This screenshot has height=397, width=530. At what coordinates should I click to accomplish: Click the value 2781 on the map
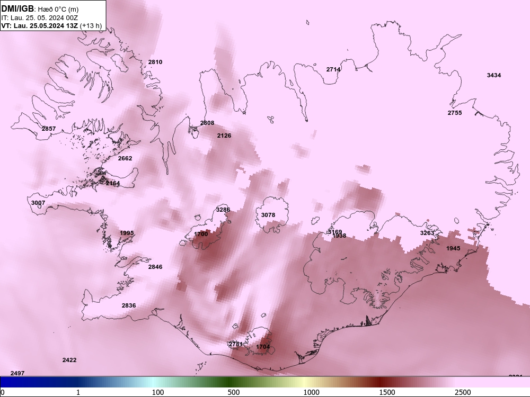pyautogui.click(x=236, y=344)
